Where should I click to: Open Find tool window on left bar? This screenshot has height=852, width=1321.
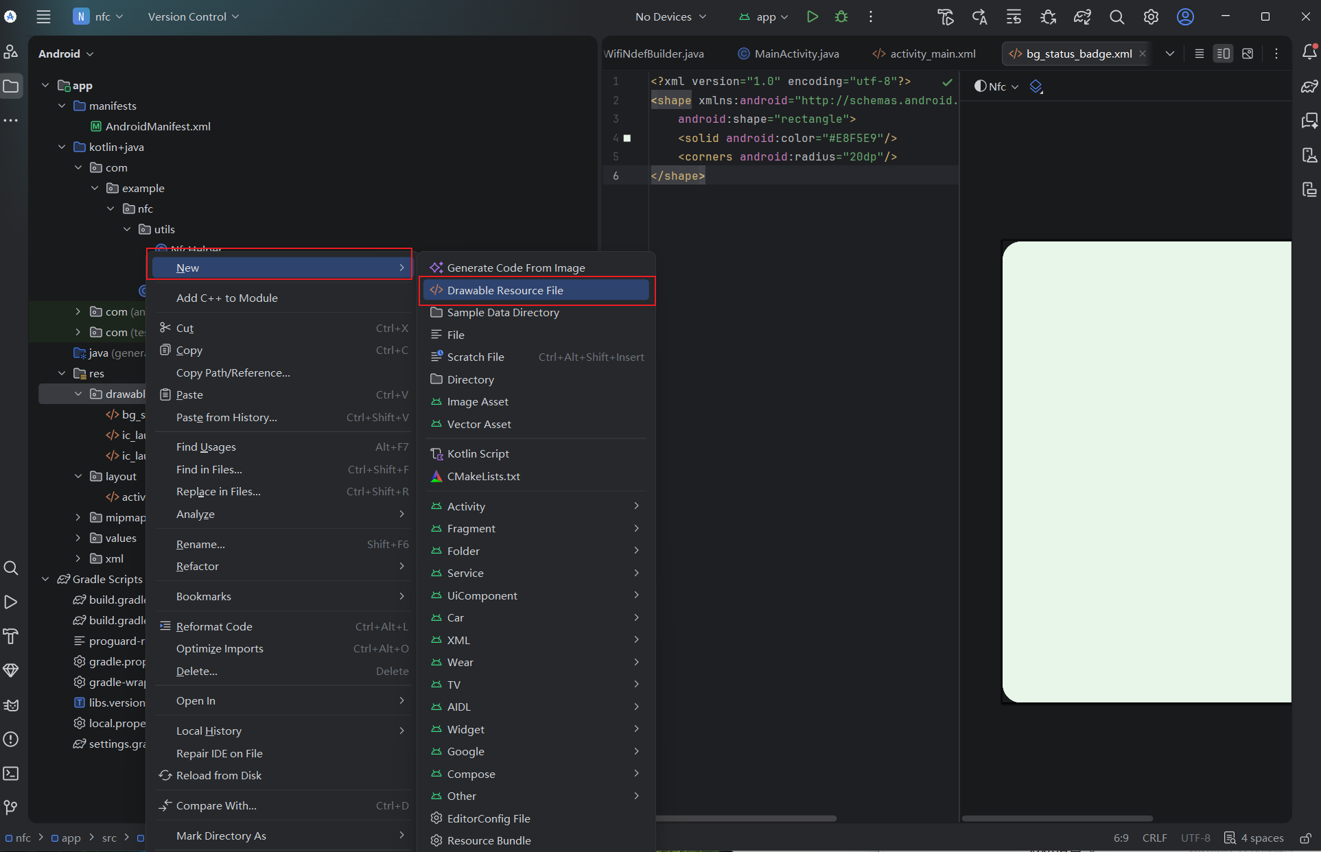tap(11, 568)
